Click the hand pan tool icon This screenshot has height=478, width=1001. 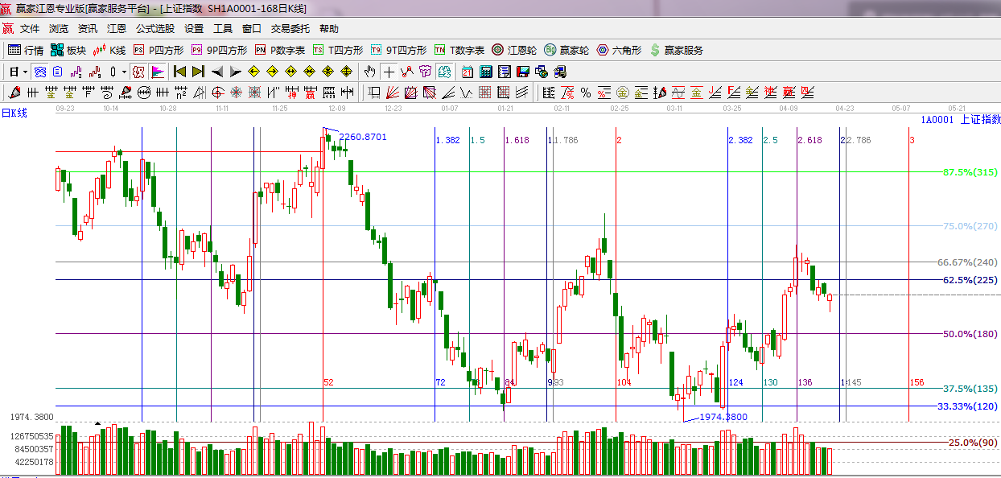(x=369, y=72)
